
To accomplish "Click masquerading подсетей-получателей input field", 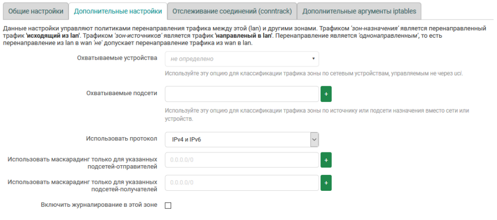I will [x=241, y=183].
